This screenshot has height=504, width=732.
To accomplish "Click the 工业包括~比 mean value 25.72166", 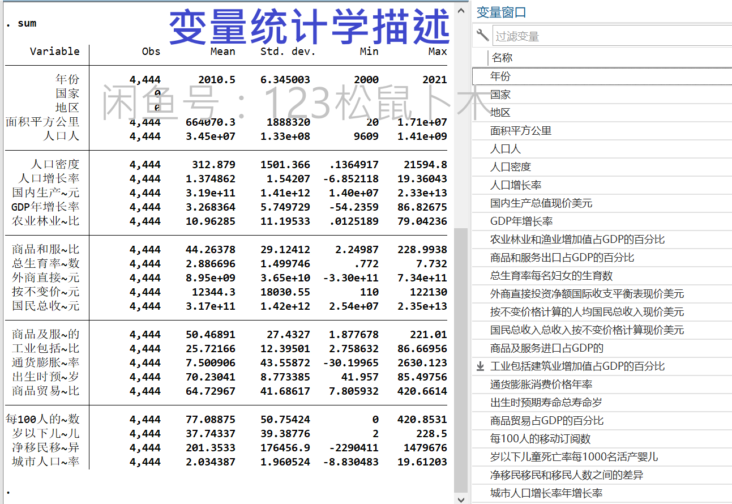I will (211, 349).
